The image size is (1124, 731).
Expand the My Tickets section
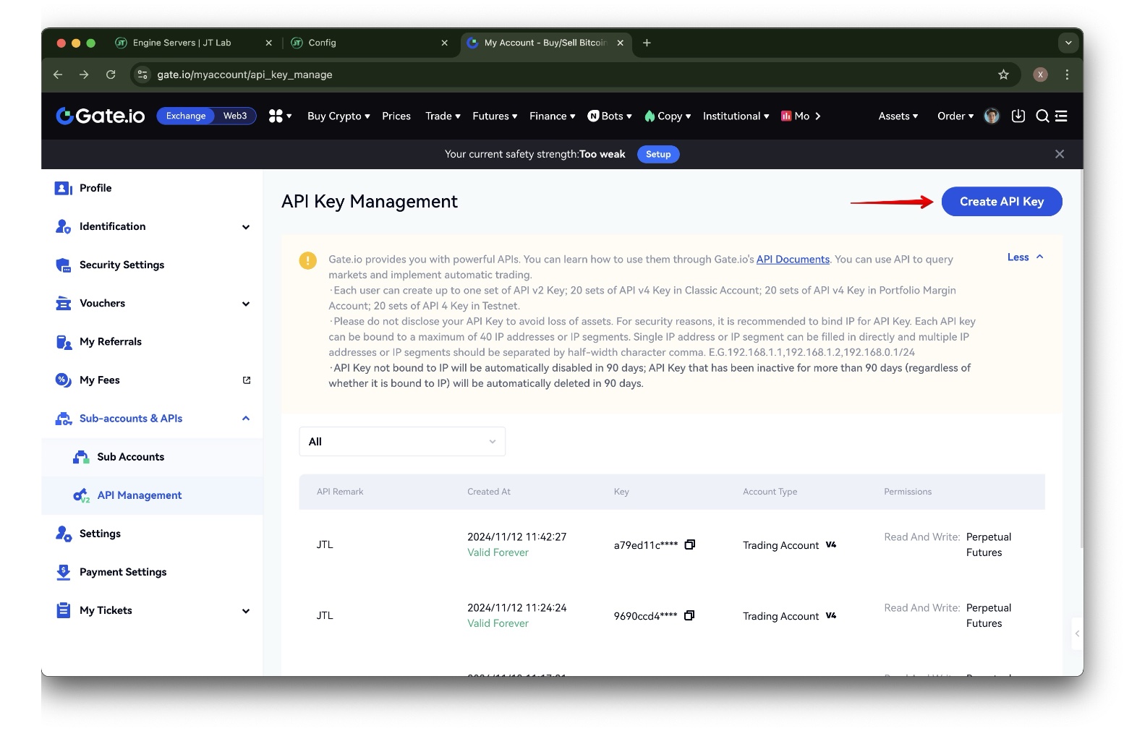(x=246, y=611)
